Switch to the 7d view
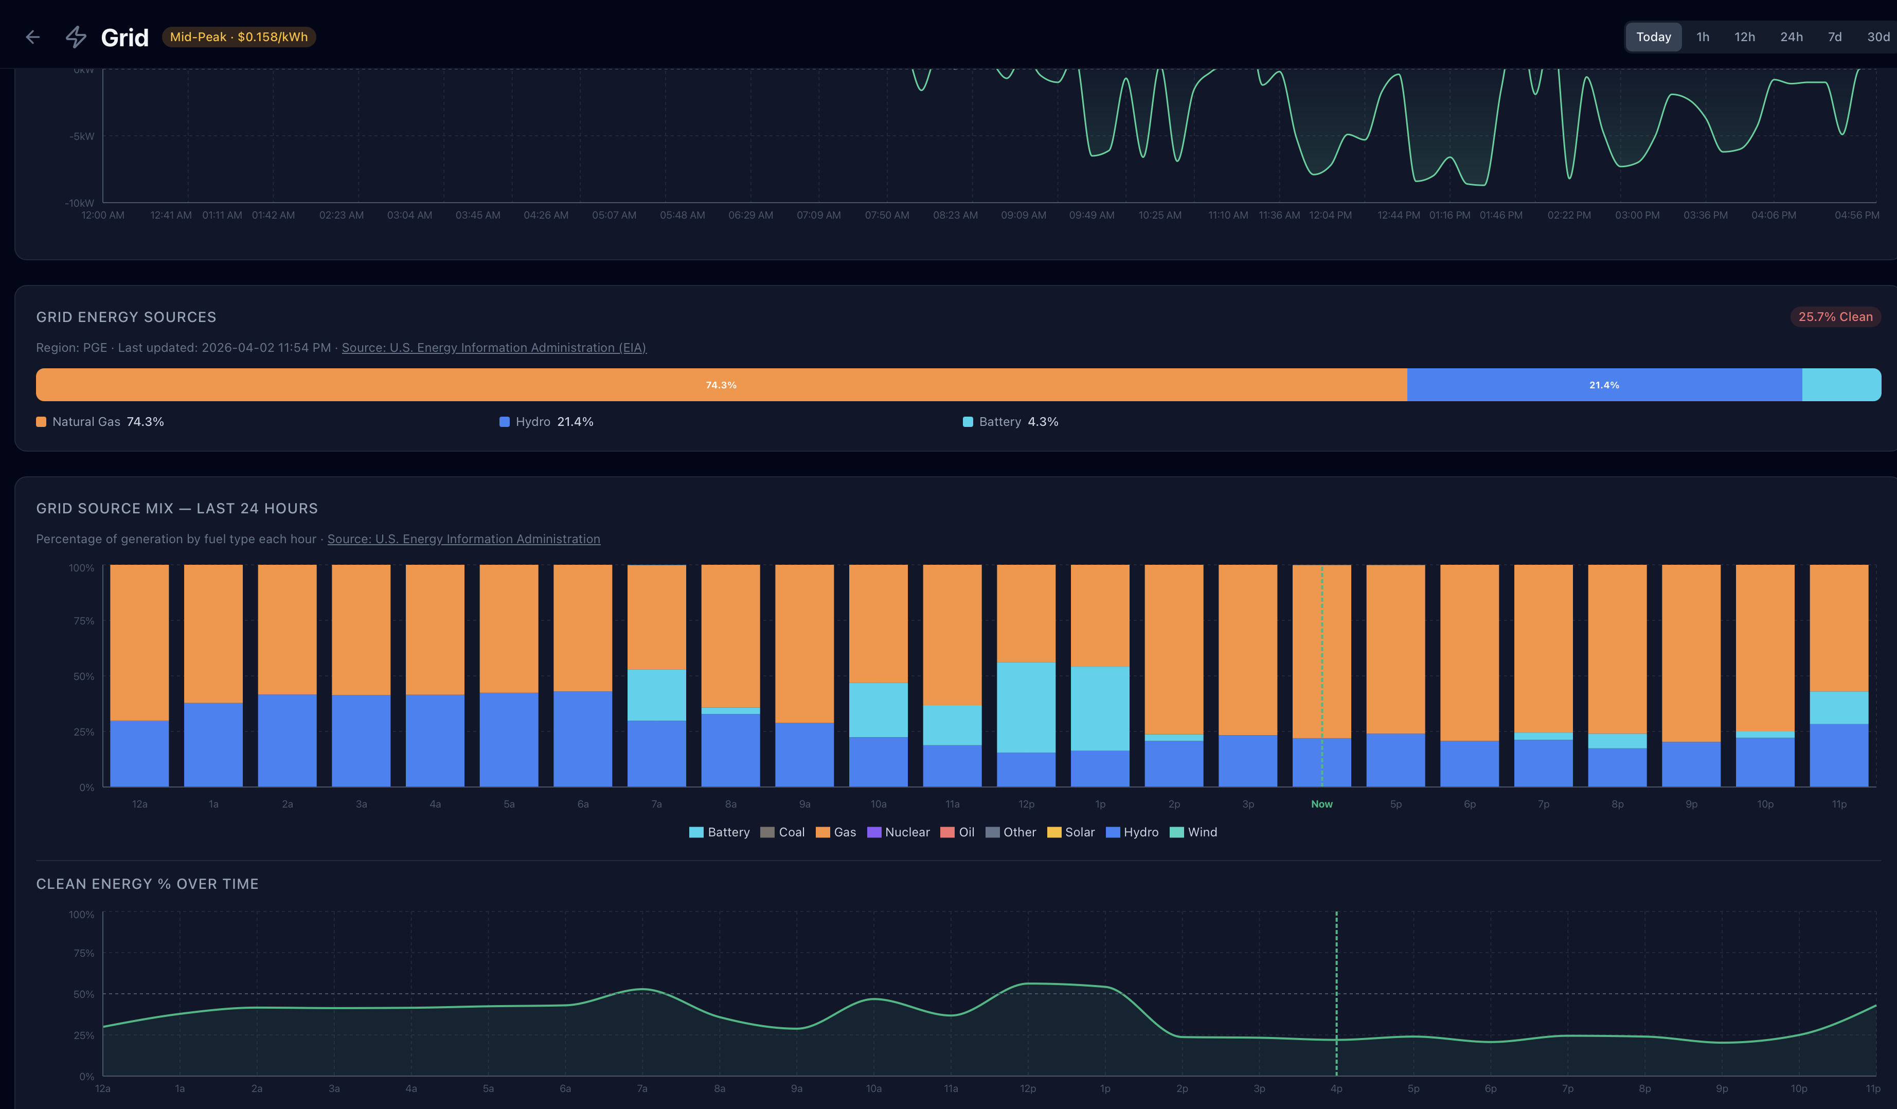Screen dimensions: 1897x1109 [1835, 36]
